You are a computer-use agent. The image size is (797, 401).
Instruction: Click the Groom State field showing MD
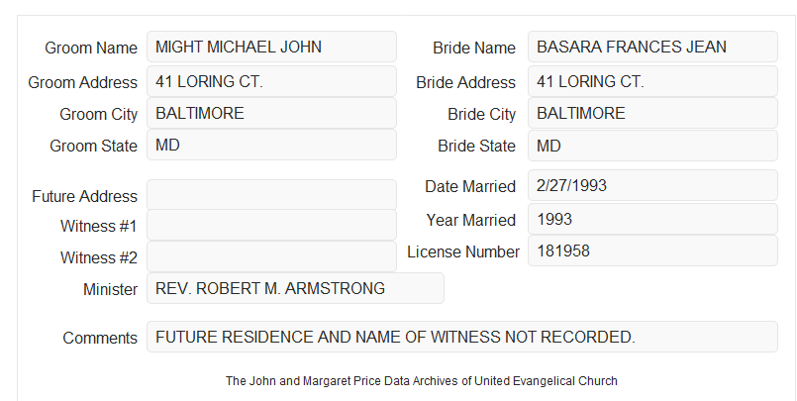[x=271, y=145]
